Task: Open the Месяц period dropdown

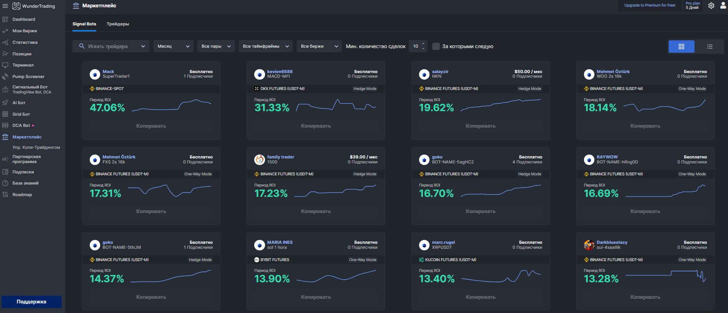Action: coord(173,46)
